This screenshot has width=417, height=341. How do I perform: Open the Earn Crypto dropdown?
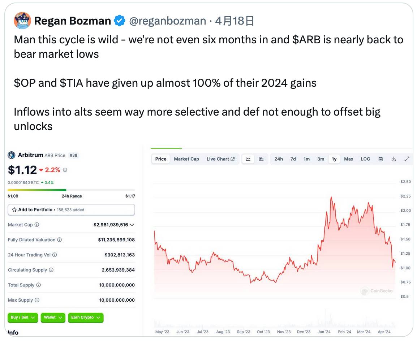pos(85,318)
